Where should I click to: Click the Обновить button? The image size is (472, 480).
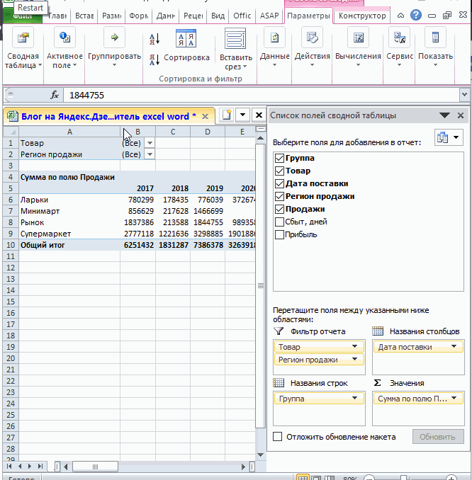[x=437, y=437]
